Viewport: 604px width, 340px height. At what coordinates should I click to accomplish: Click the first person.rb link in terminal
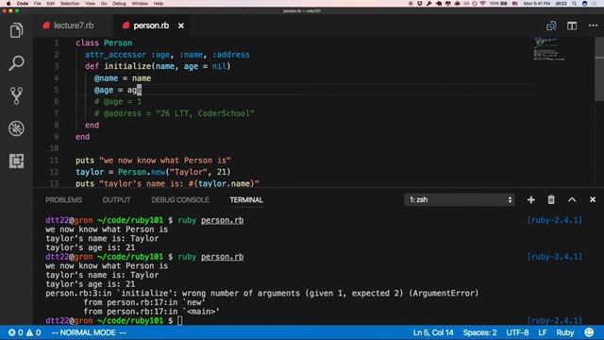(223, 220)
